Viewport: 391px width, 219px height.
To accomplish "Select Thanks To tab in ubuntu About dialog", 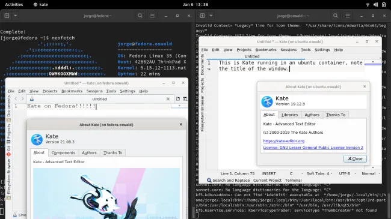I will (x=336, y=115).
